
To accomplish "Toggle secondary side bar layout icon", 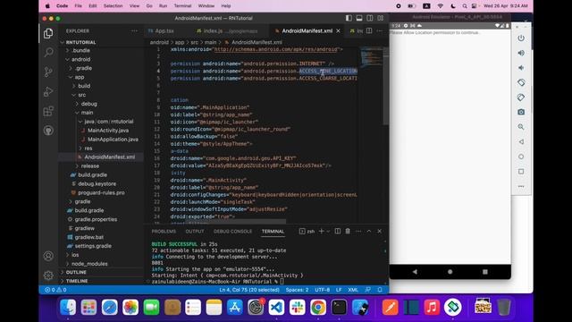I will tap(370, 18).
